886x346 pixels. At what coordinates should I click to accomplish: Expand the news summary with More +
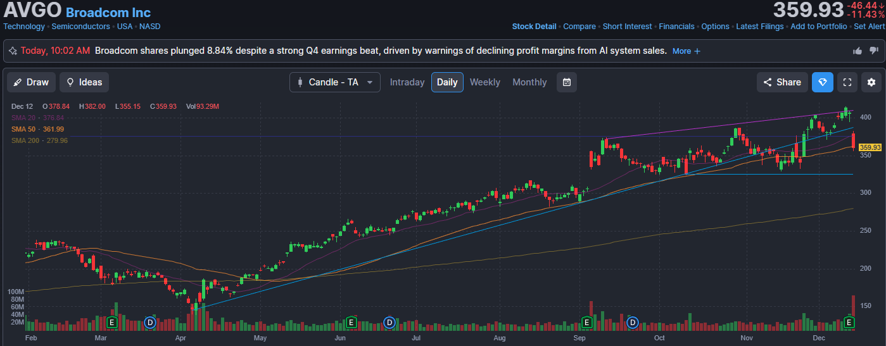(x=687, y=51)
